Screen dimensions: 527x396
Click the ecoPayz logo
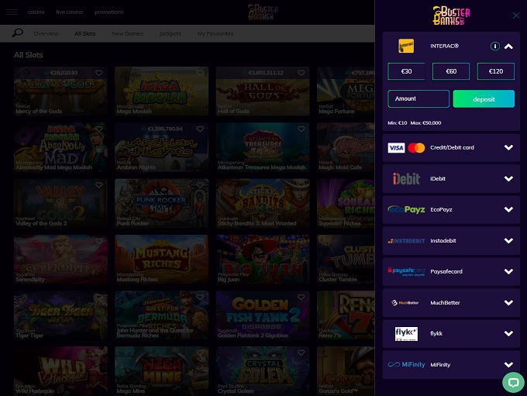[x=406, y=209]
